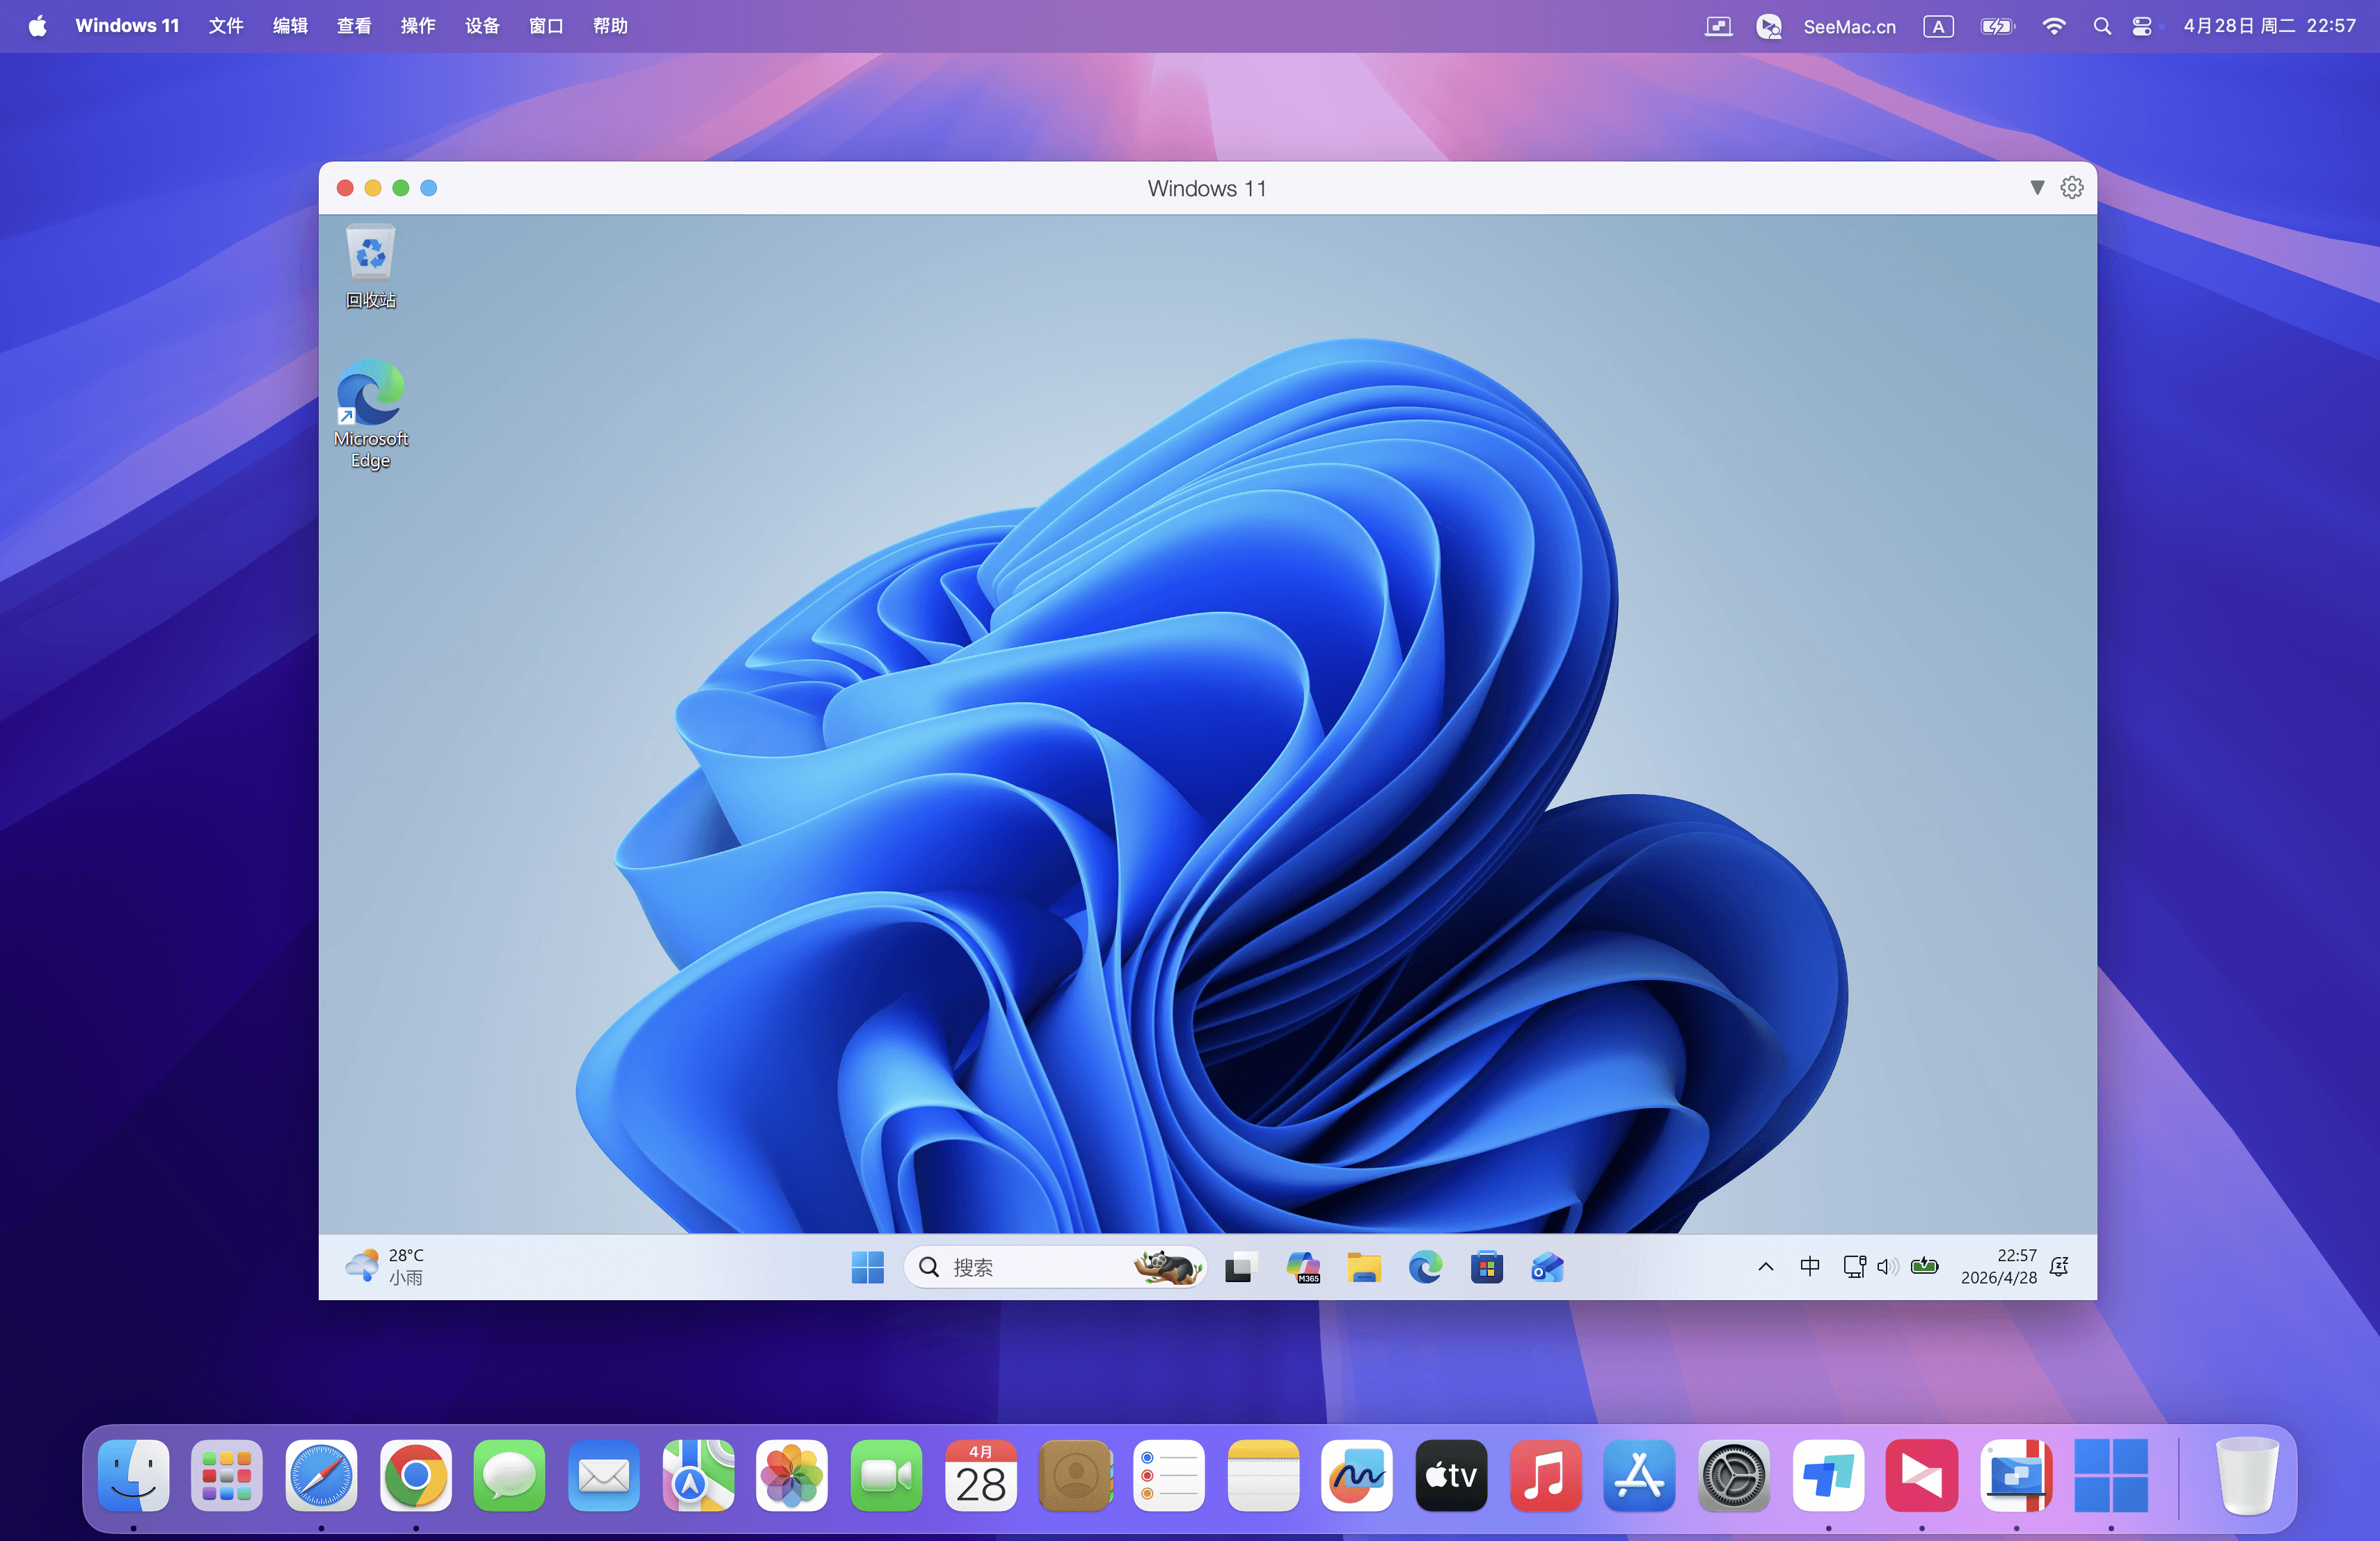Open Microsoft Store from taskbar
The image size is (2380, 1541).
tap(1486, 1267)
